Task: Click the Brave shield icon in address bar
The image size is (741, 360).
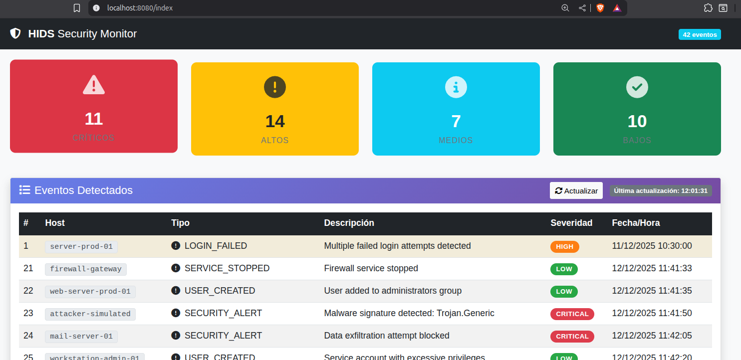Action: click(600, 8)
